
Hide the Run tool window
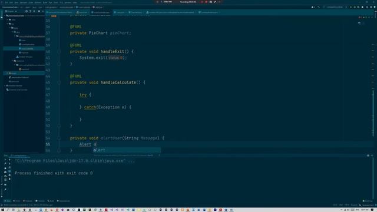372,155
